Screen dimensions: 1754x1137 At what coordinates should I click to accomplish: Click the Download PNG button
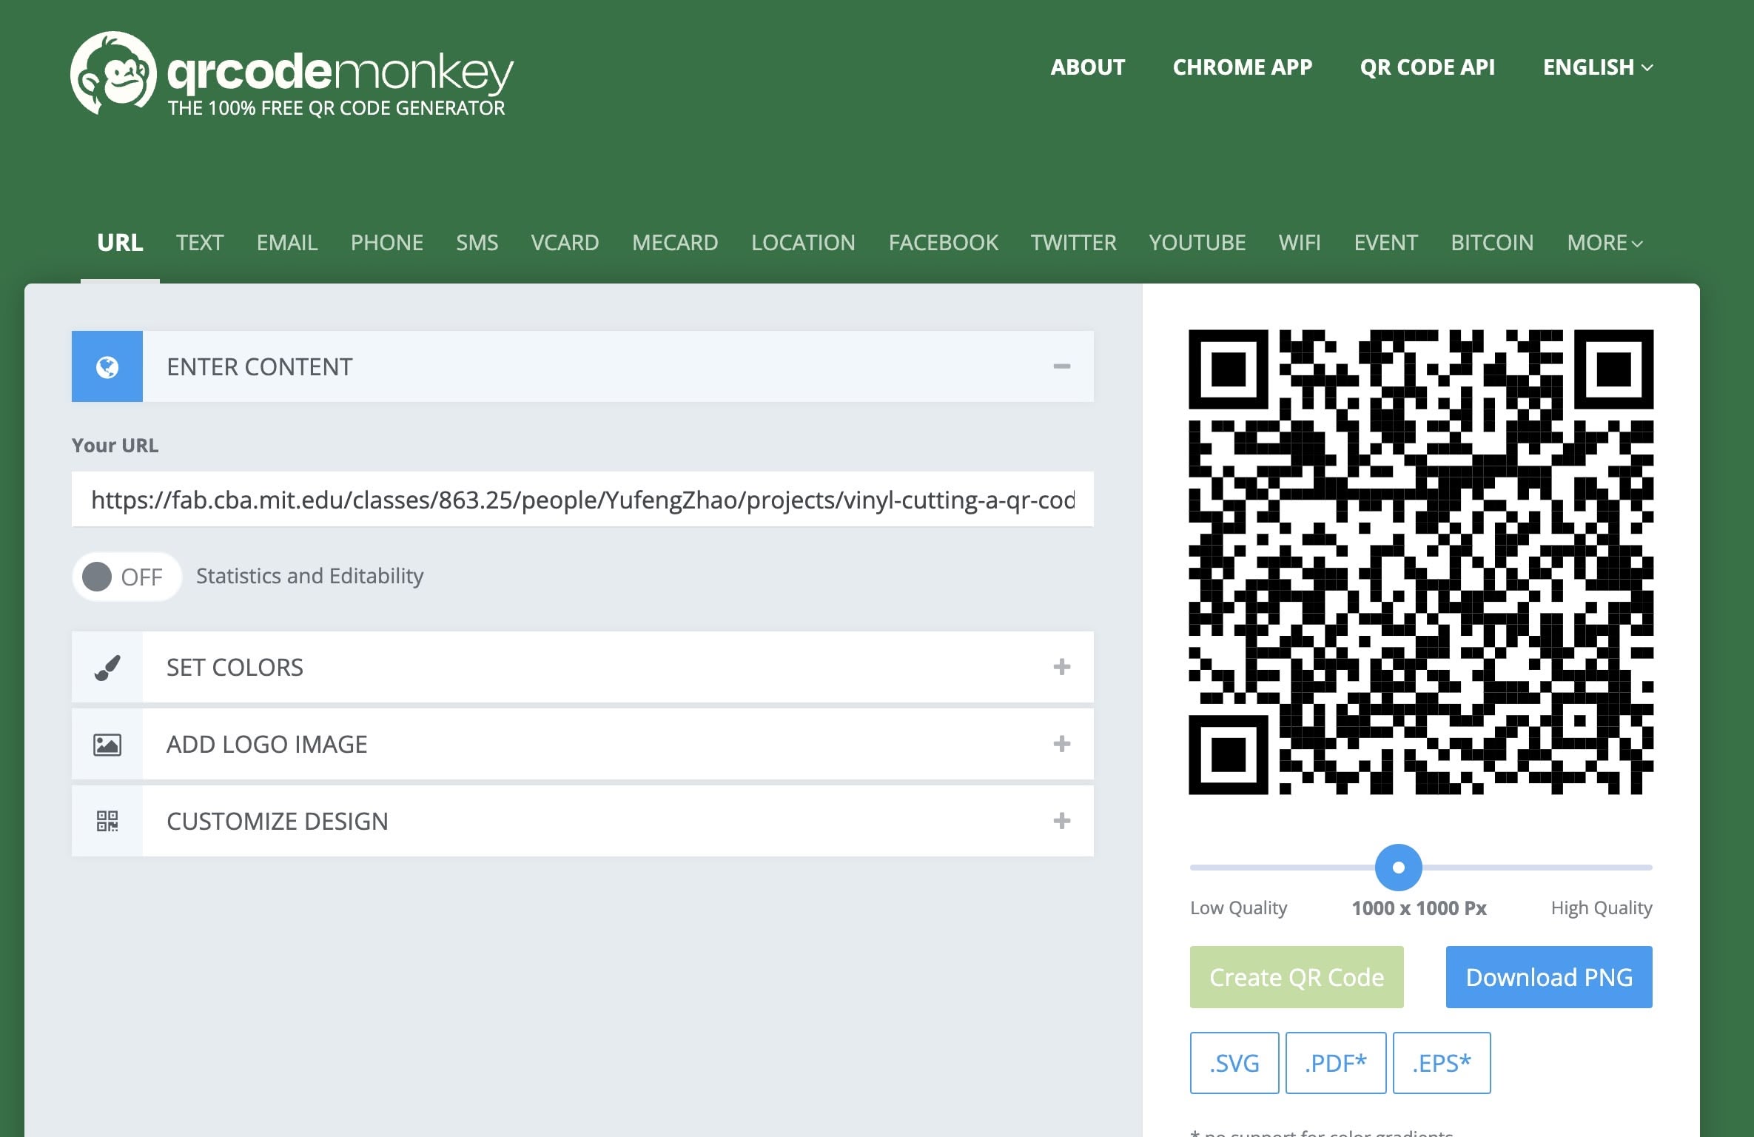pos(1548,977)
